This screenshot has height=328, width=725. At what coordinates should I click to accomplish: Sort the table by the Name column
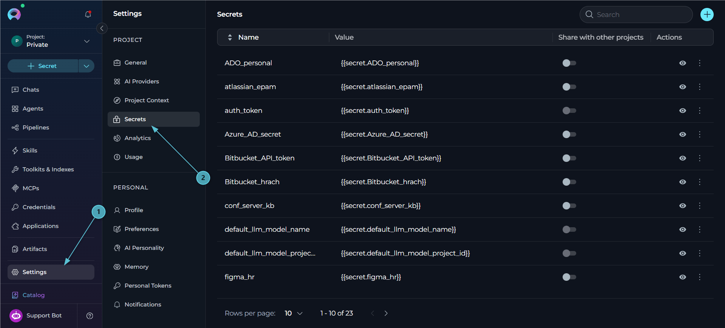point(243,37)
